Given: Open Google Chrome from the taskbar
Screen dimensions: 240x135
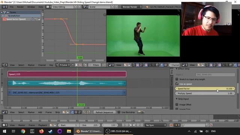Looking at the screenshot, I should [x=23, y=131].
